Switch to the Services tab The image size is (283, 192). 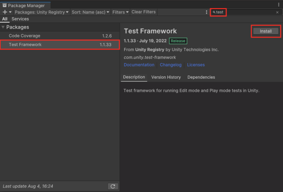click(20, 19)
